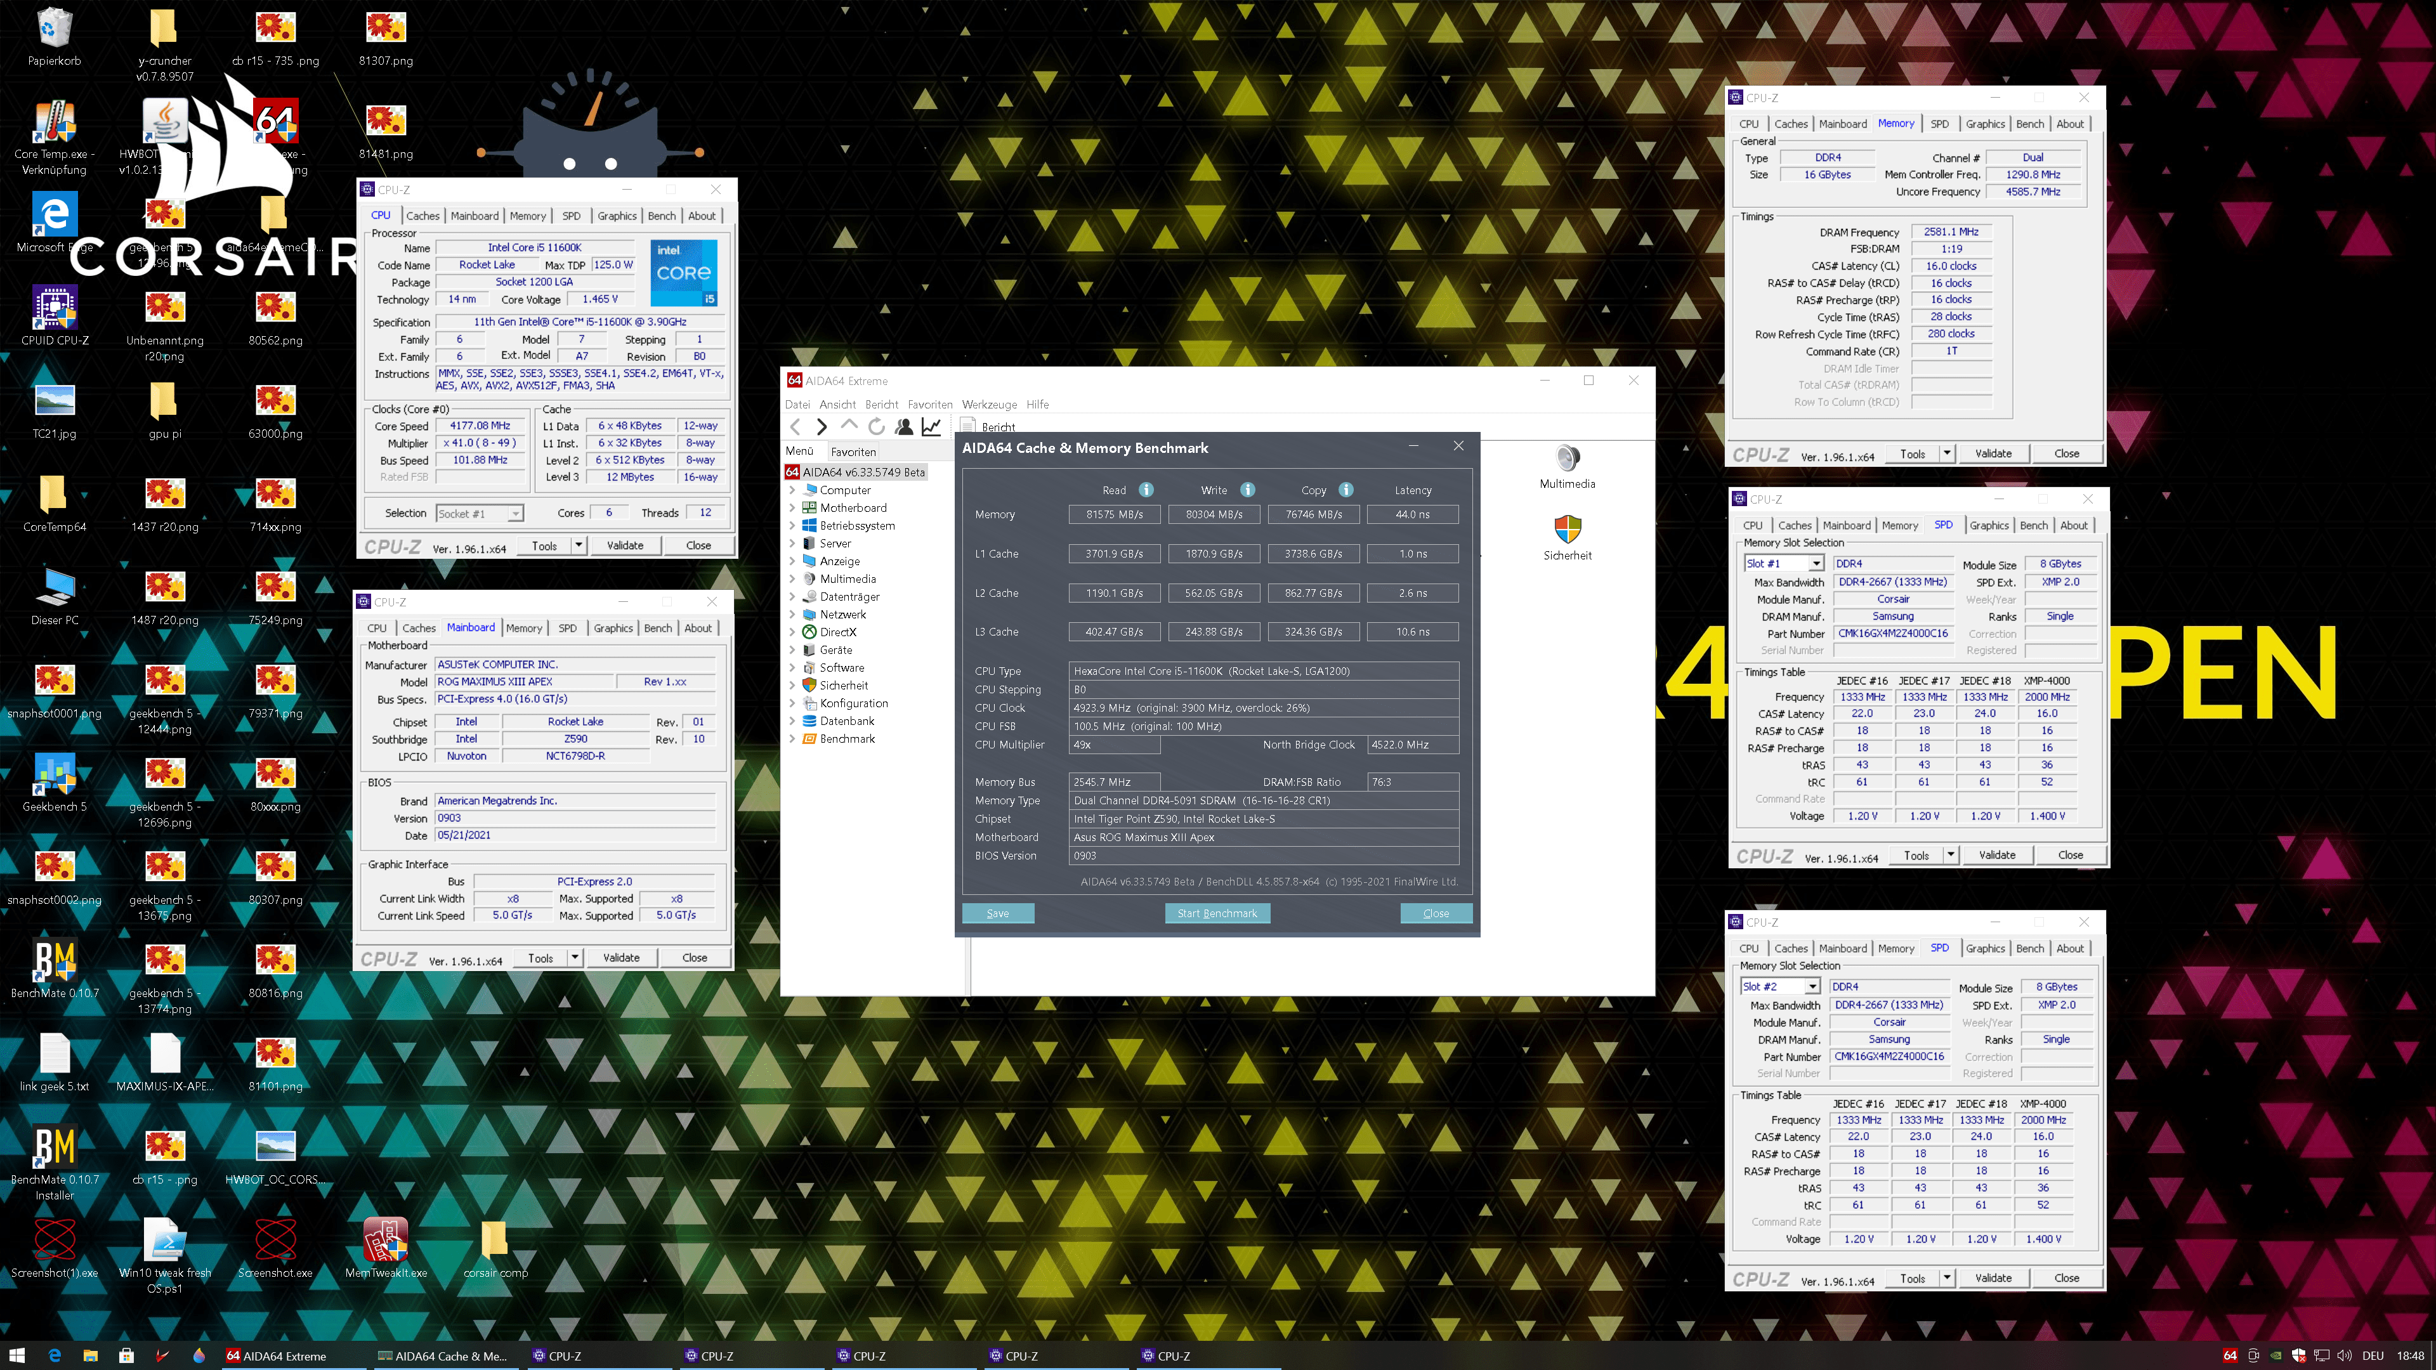Click Close in CPU-Z Memory window

(x=2066, y=454)
